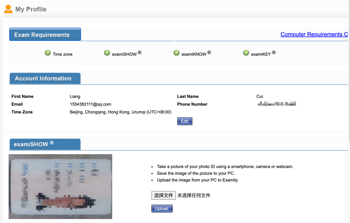Select the Account Information section header

click(45, 78)
